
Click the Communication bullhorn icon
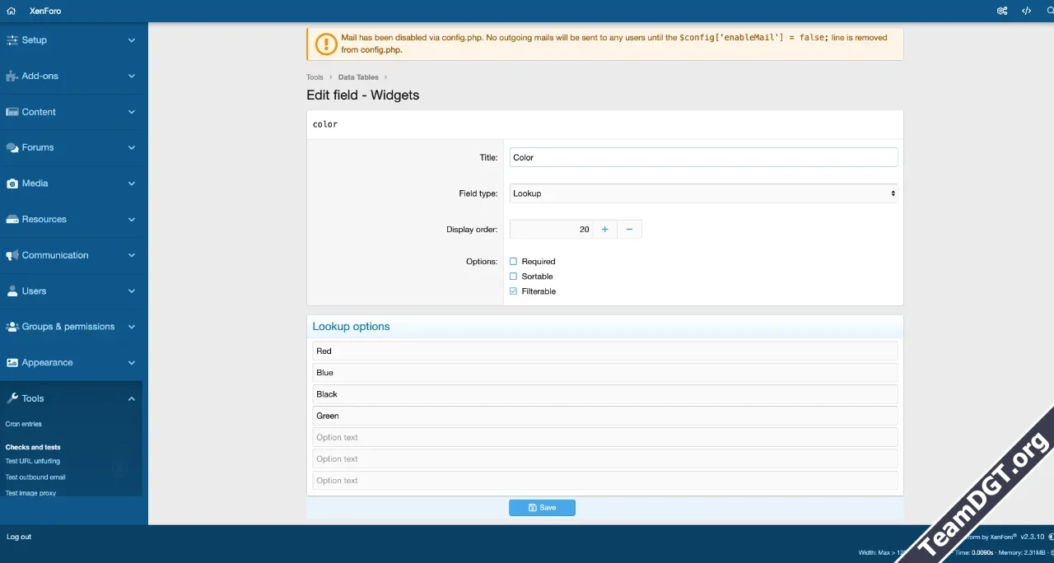click(12, 255)
